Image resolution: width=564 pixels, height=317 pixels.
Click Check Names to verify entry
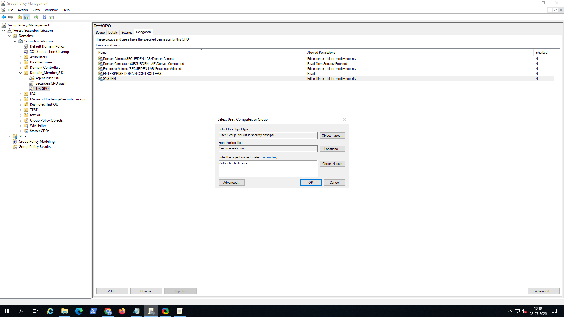pyautogui.click(x=332, y=164)
